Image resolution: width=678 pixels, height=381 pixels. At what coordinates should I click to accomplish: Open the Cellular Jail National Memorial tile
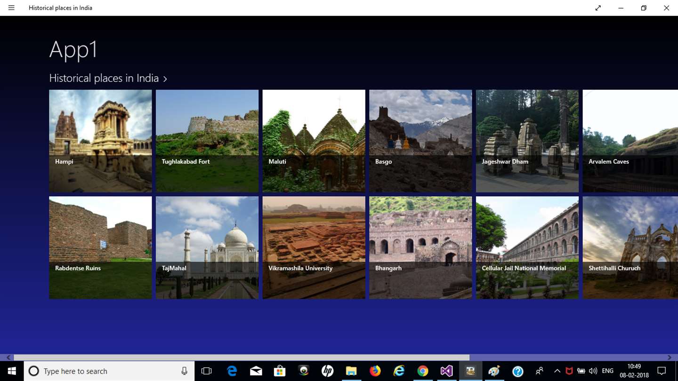[x=527, y=247]
